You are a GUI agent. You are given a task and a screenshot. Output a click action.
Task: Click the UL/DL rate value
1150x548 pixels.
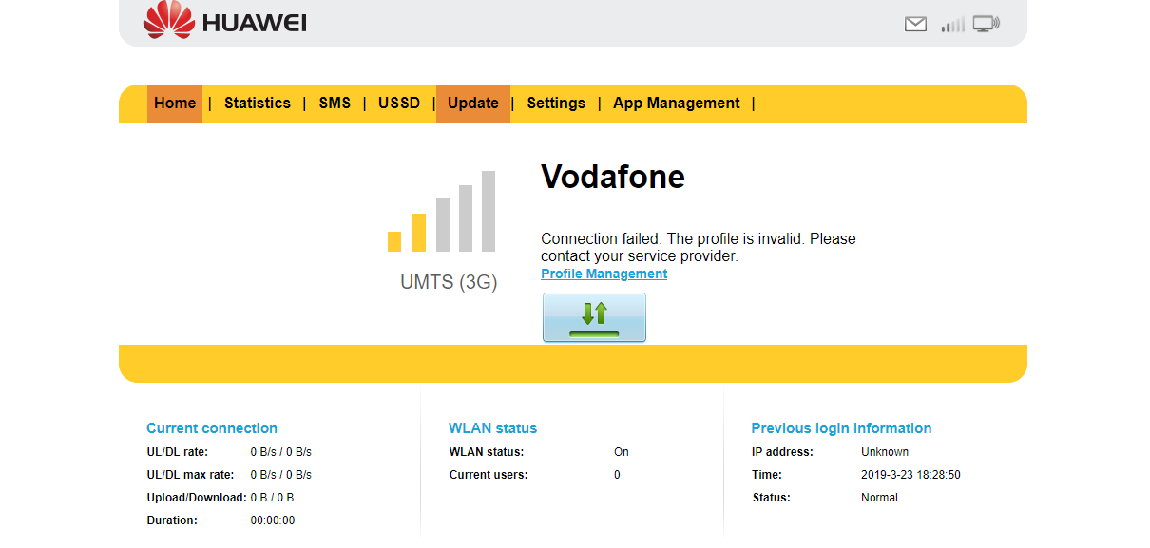pos(281,452)
